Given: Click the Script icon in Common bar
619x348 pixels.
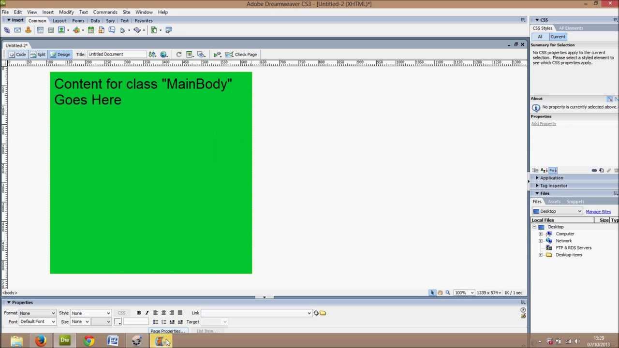Looking at the screenshot, I should [x=137, y=30].
